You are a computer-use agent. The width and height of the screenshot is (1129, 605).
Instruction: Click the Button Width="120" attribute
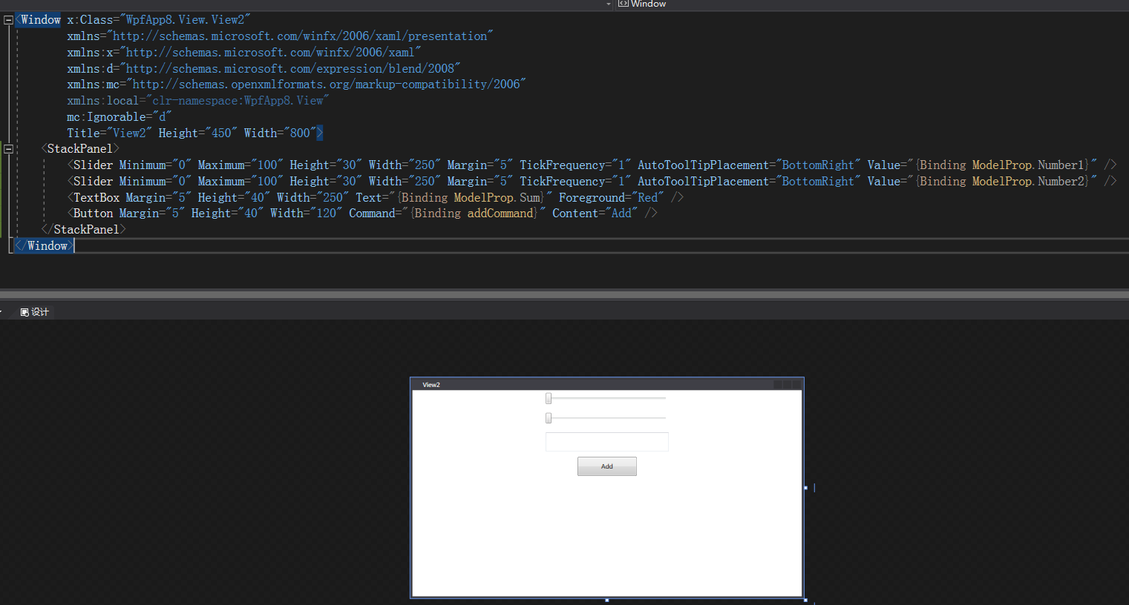[307, 214]
